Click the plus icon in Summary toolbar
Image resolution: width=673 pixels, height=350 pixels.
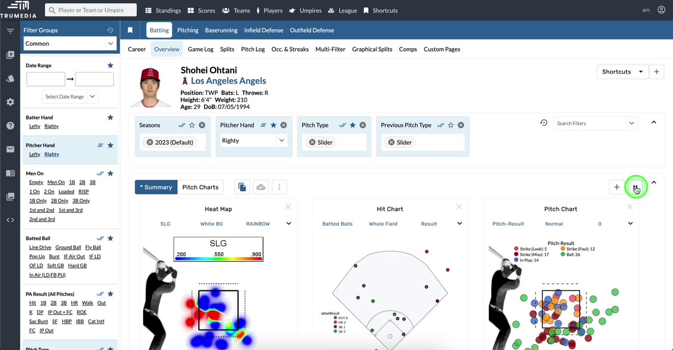click(617, 187)
